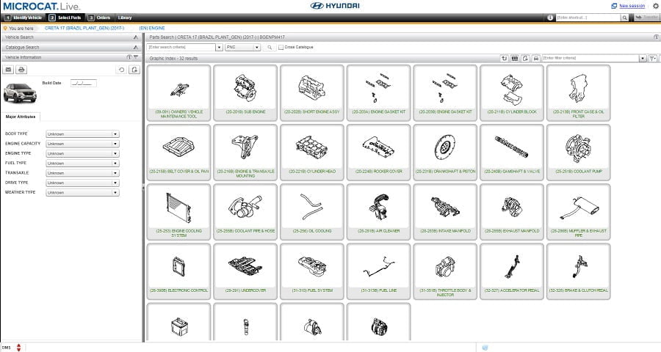Open the Brake & Clutch Pedal graphic
Image resolution: width=661 pixels, height=352 pixels.
tap(579, 271)
